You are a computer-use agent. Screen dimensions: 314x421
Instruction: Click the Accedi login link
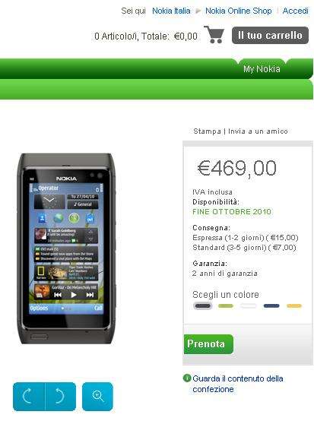click(296, 11)
